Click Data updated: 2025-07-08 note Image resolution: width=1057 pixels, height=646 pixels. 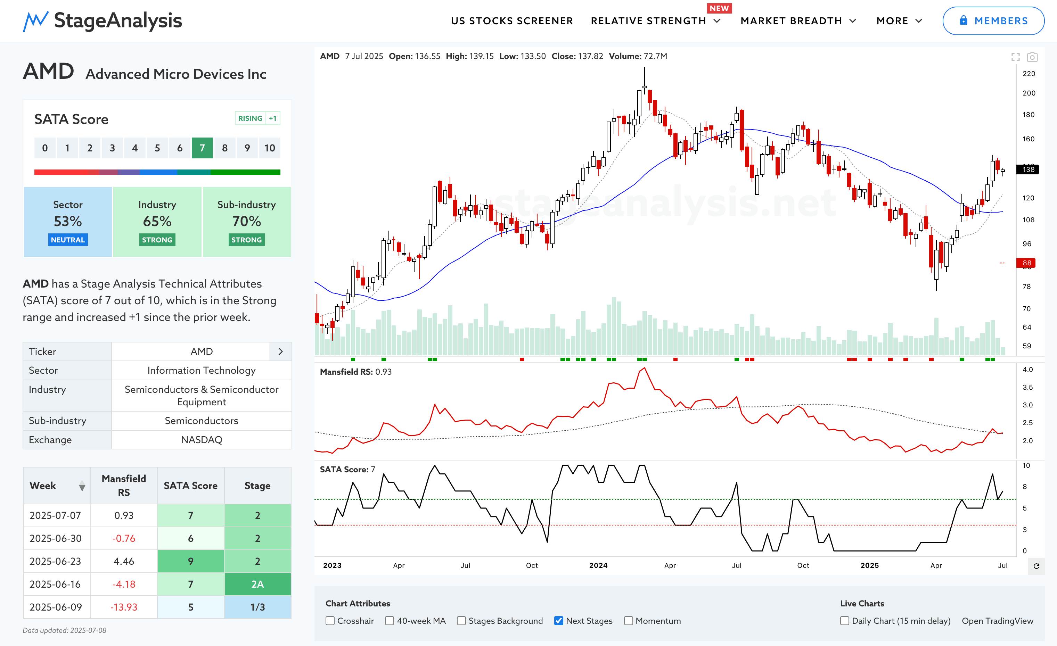(65, 630)
